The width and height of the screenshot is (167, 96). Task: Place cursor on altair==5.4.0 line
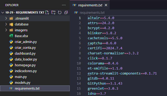pos(101,18)
